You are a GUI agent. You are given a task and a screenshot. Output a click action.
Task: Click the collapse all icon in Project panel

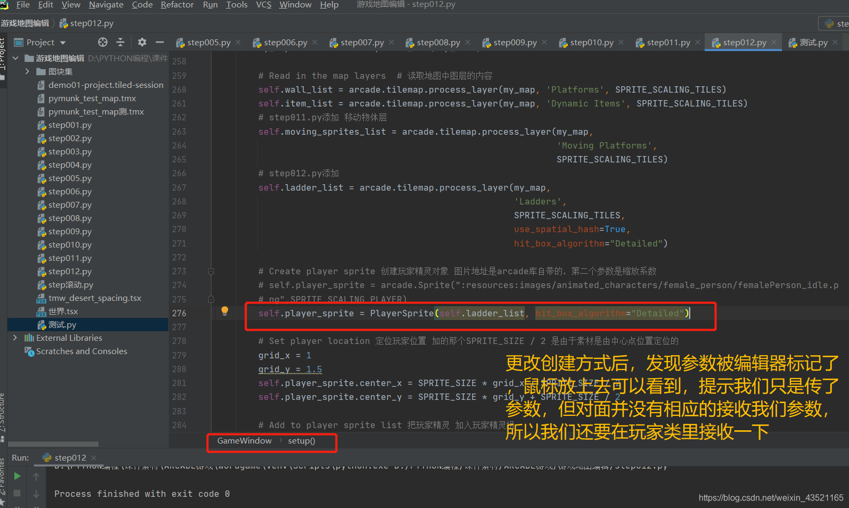click(x=120, y=42)
